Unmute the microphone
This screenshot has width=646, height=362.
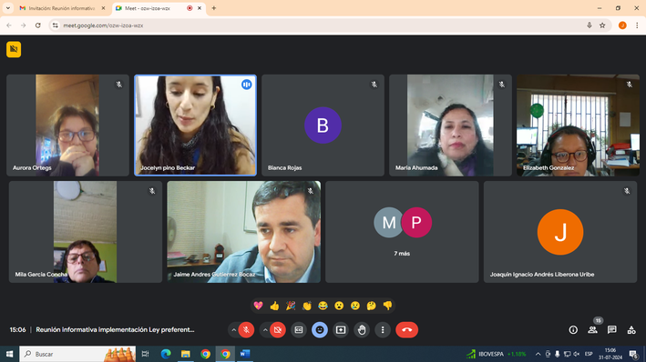click(246, 329)
